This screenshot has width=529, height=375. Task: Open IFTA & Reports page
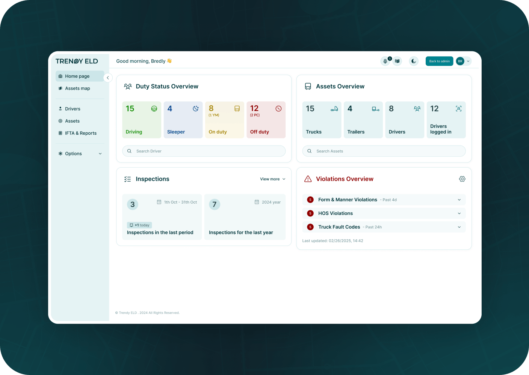(80, 133)
